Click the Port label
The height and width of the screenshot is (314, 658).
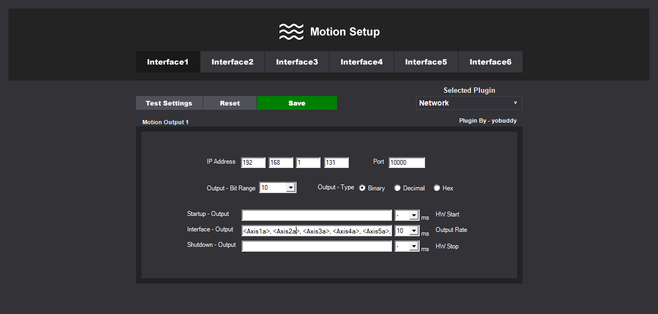click(x=379, y=162)
